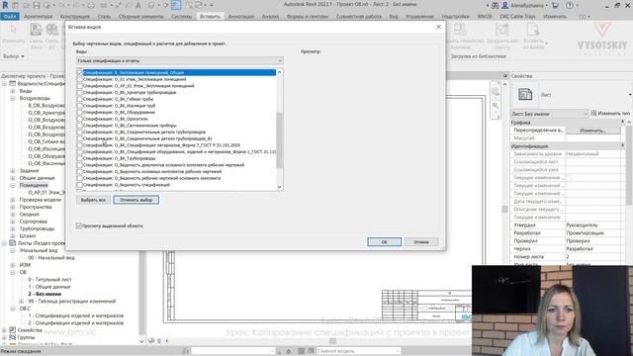Click the Edit Type icon in Properties
Screen dimensions: 633x356
click(593, 114)
